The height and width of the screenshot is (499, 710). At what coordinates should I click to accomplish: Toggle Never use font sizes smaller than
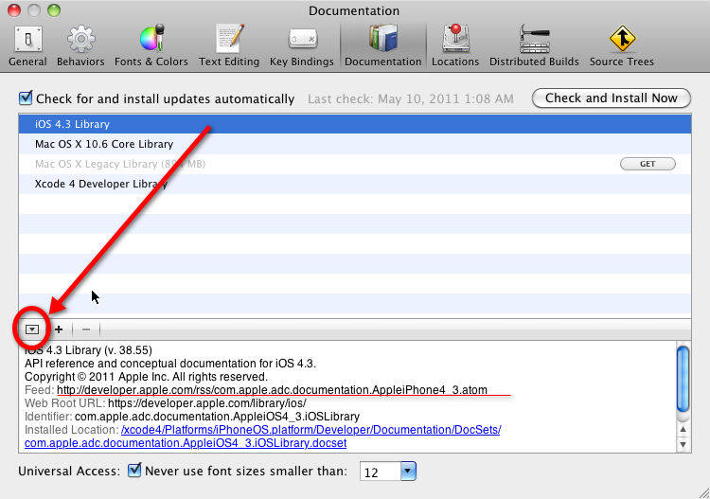(134, 470)
